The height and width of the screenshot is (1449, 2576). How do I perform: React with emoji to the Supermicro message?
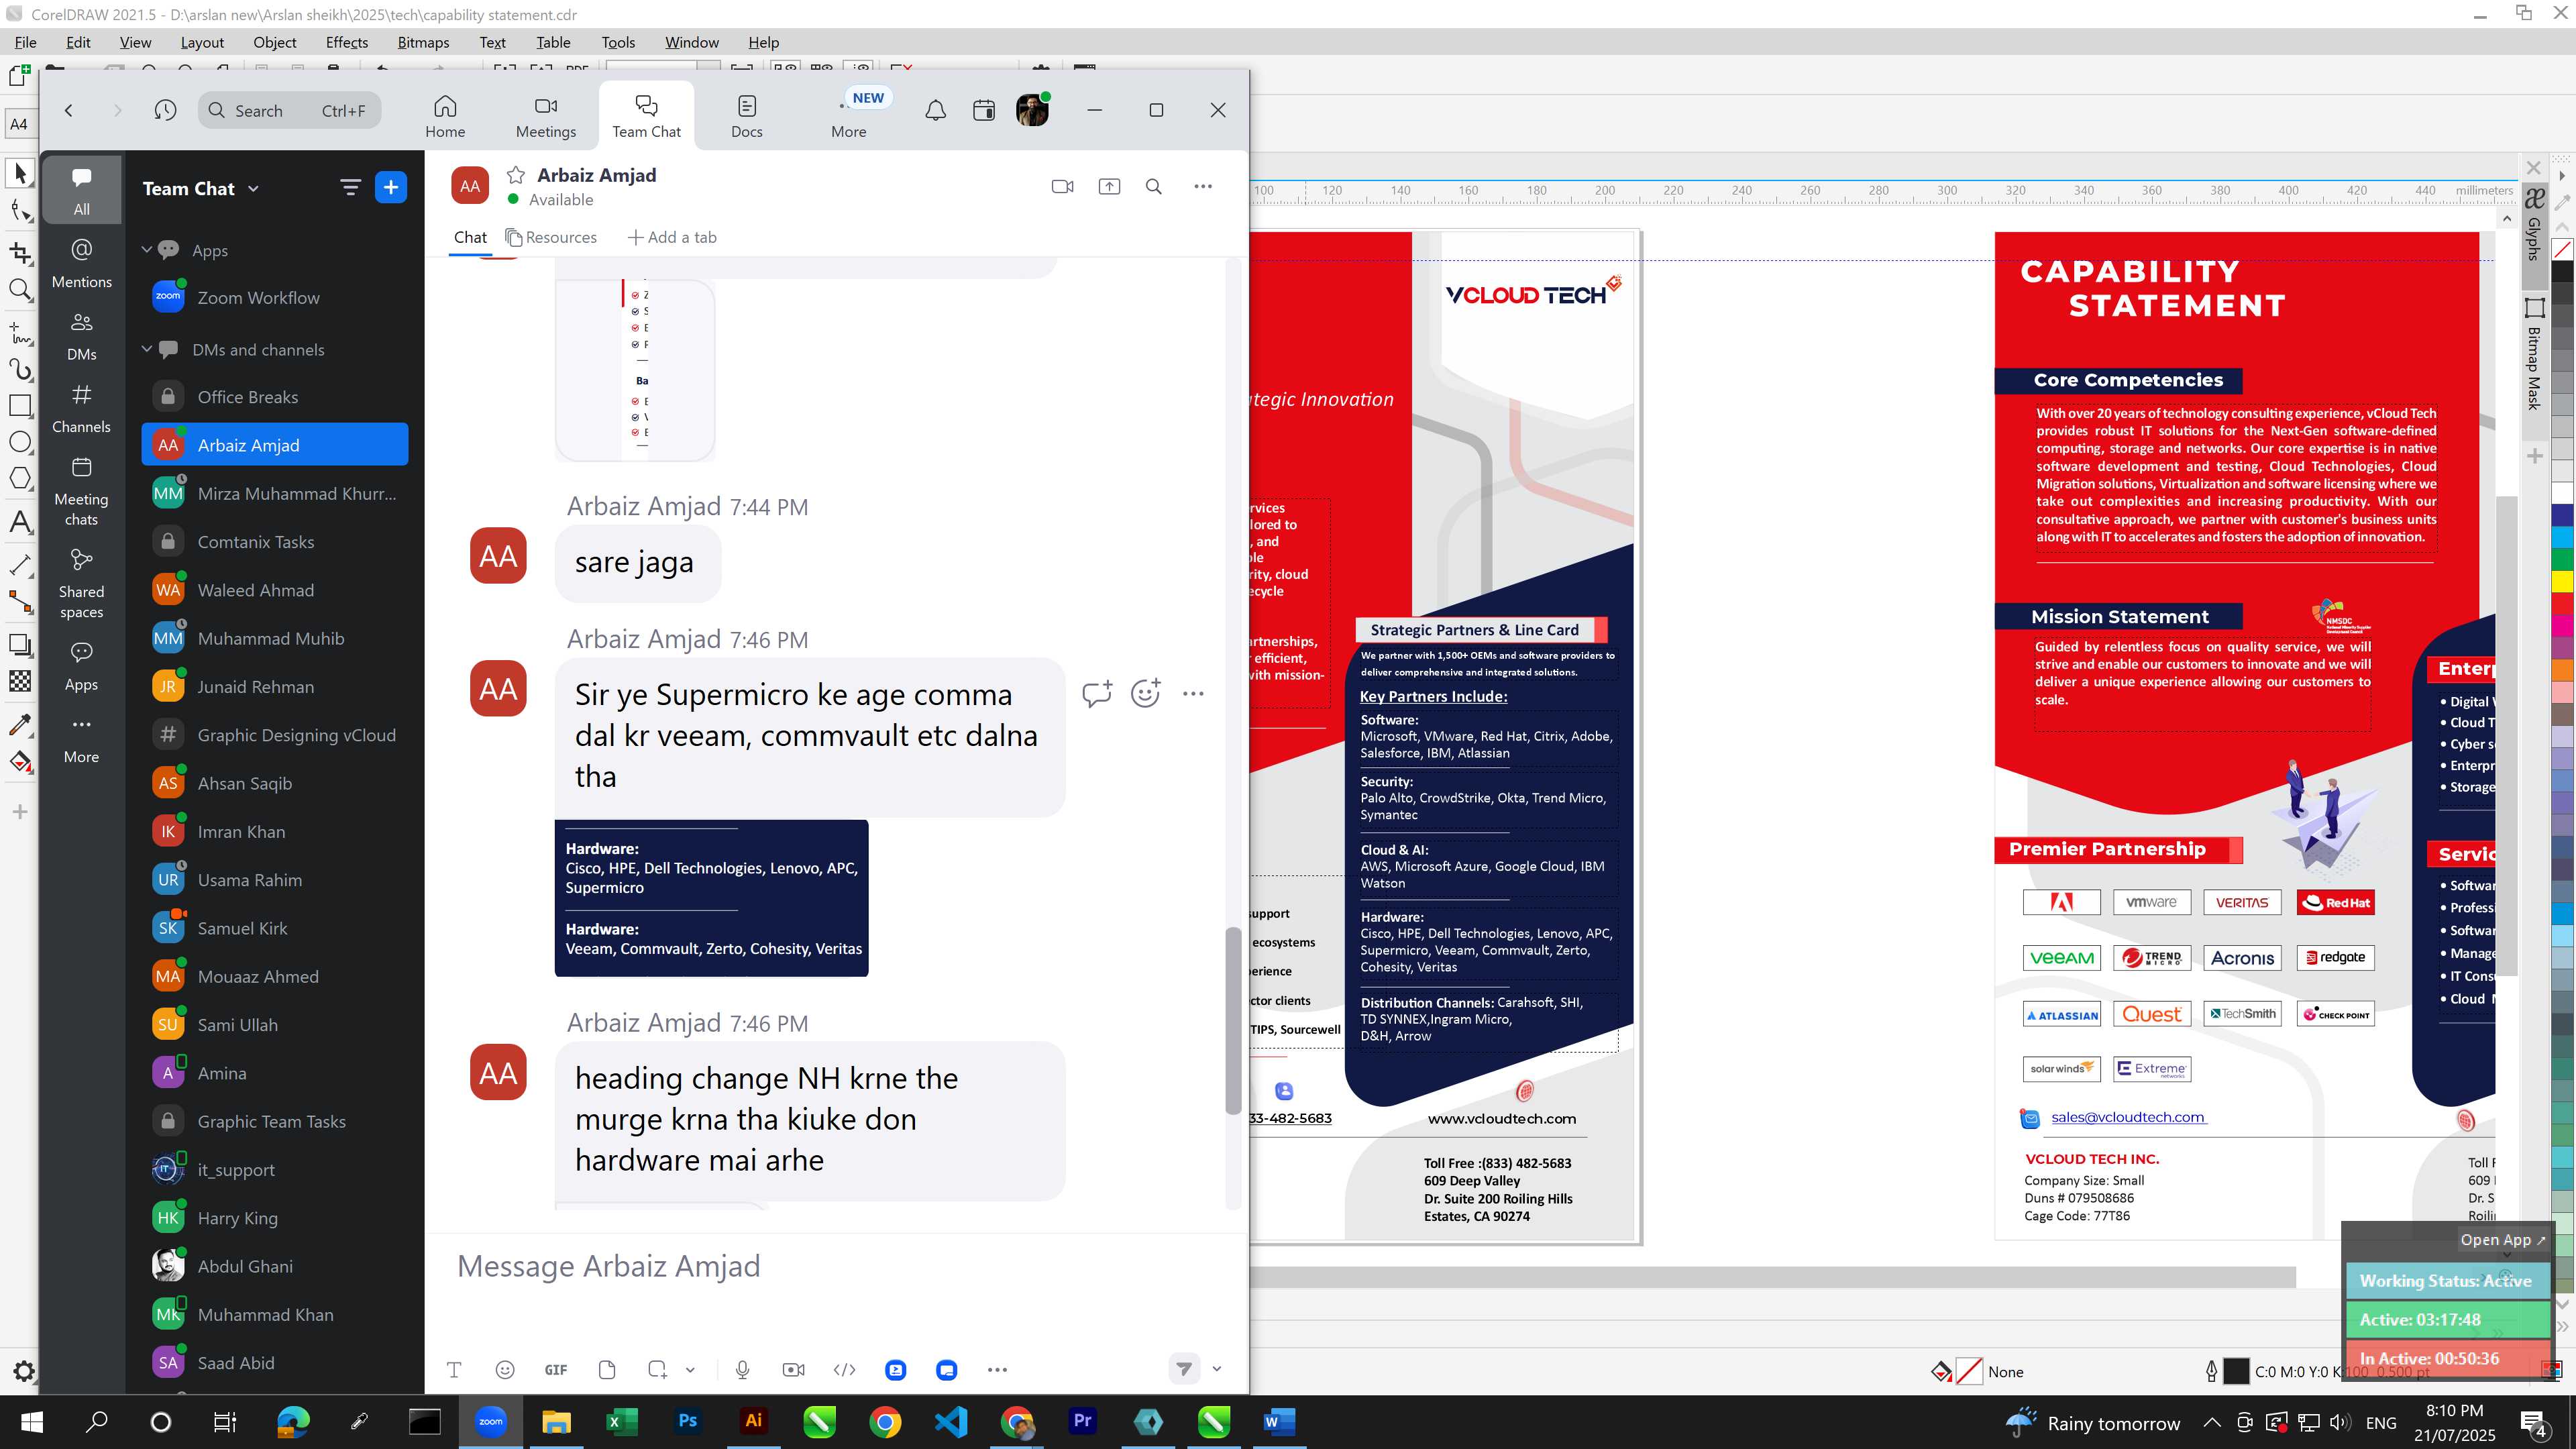1145,693
